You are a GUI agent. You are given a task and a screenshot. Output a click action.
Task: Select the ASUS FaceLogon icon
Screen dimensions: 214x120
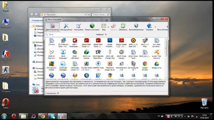[x=63, y=52]
